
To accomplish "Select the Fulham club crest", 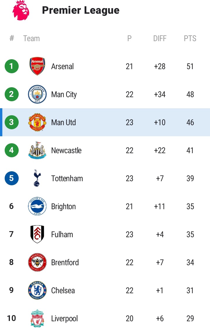I will (37, 234).
